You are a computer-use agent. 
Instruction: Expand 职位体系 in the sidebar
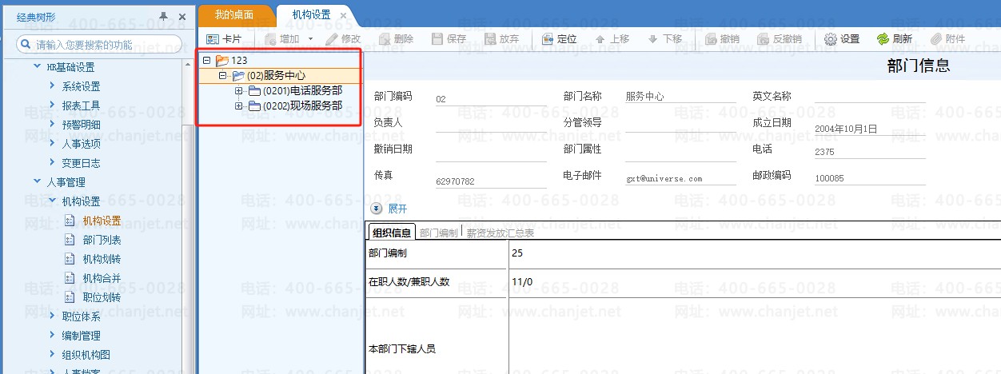[x=52, y=316]
